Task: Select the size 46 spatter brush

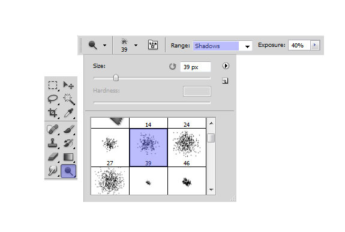Action: coord(187,148)
